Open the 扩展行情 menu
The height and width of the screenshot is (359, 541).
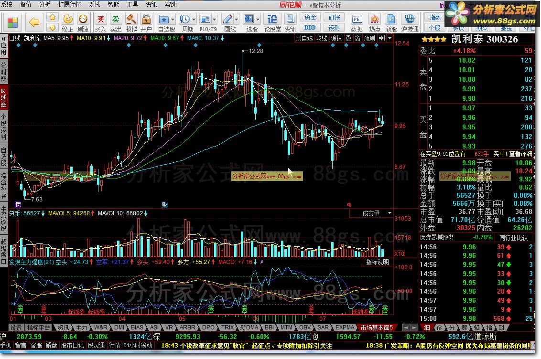click(x=69, y=4)
